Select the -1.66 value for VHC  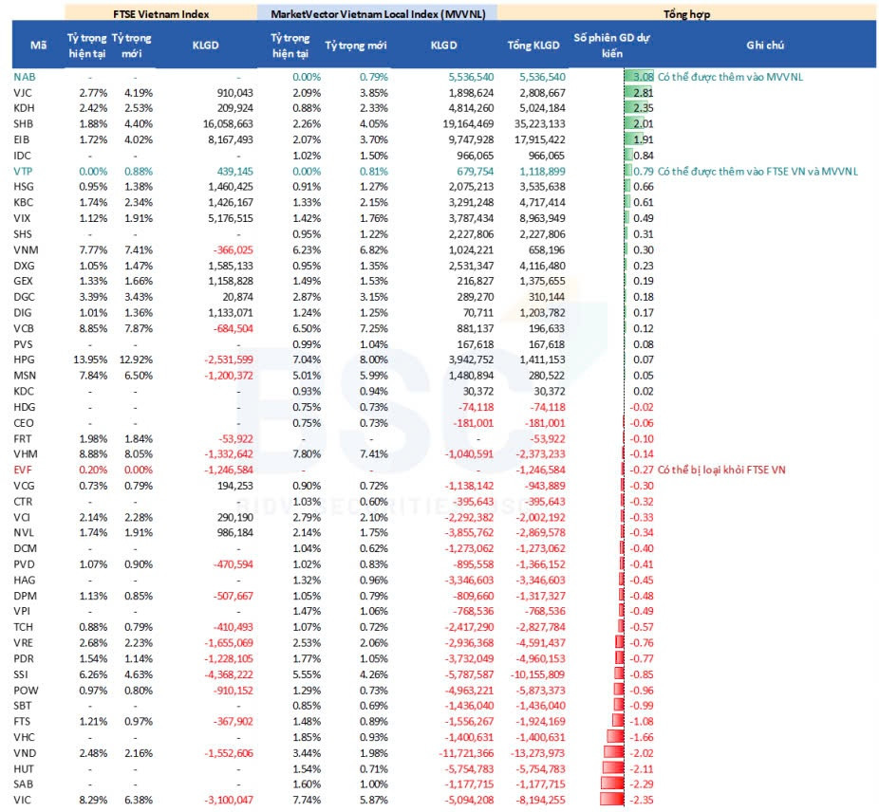coord(642,737)
